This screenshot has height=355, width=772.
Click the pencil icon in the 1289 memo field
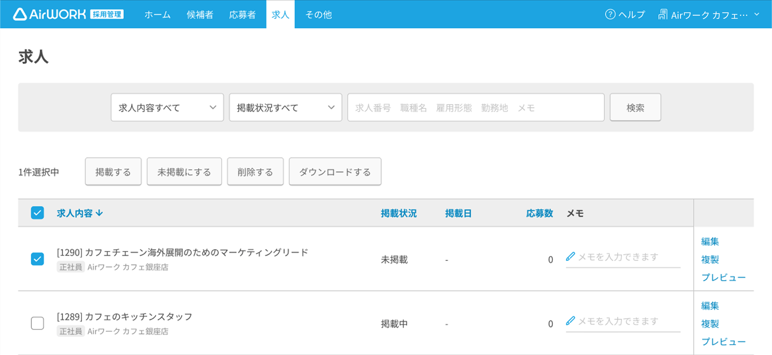(x=570, y=321)
